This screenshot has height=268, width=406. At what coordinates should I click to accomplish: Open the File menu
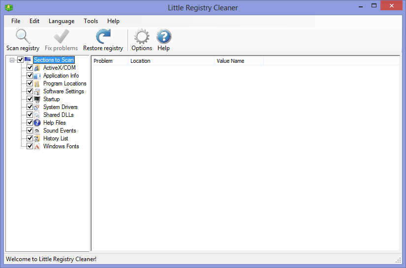click(x=16, y=21)
